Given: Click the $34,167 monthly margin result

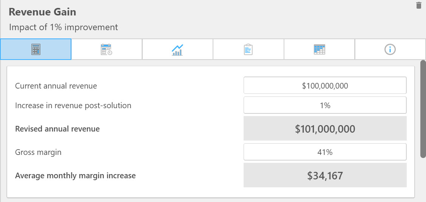Looking at the screenshot, I should [x=325, y=175].
